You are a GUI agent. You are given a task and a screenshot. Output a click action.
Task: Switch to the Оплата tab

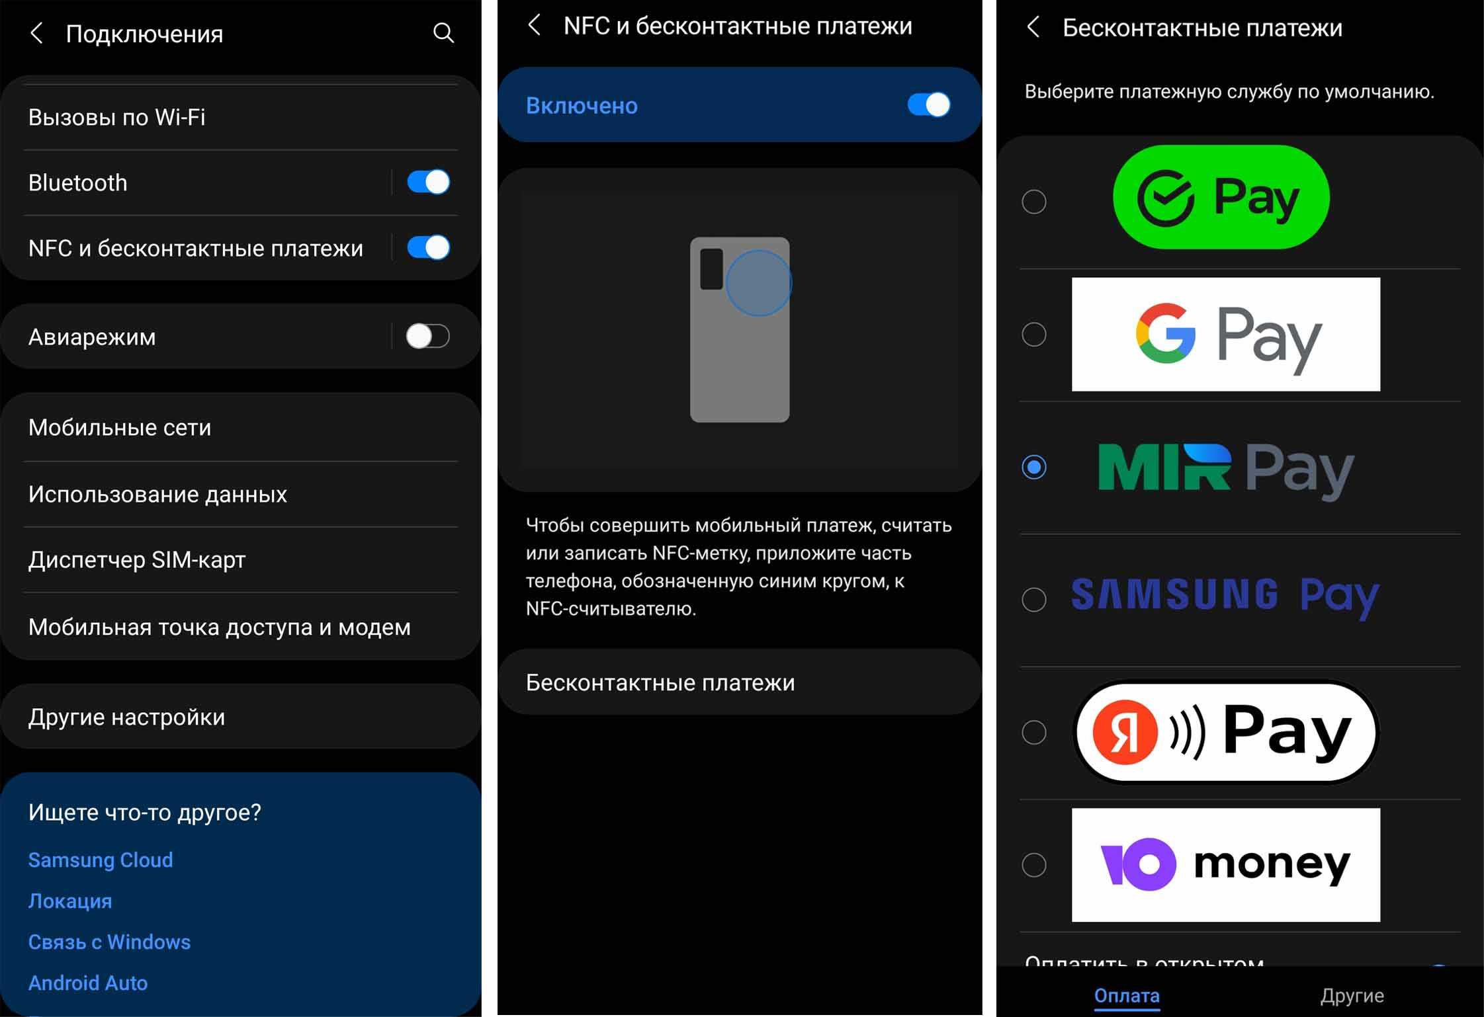[1127, 995]
